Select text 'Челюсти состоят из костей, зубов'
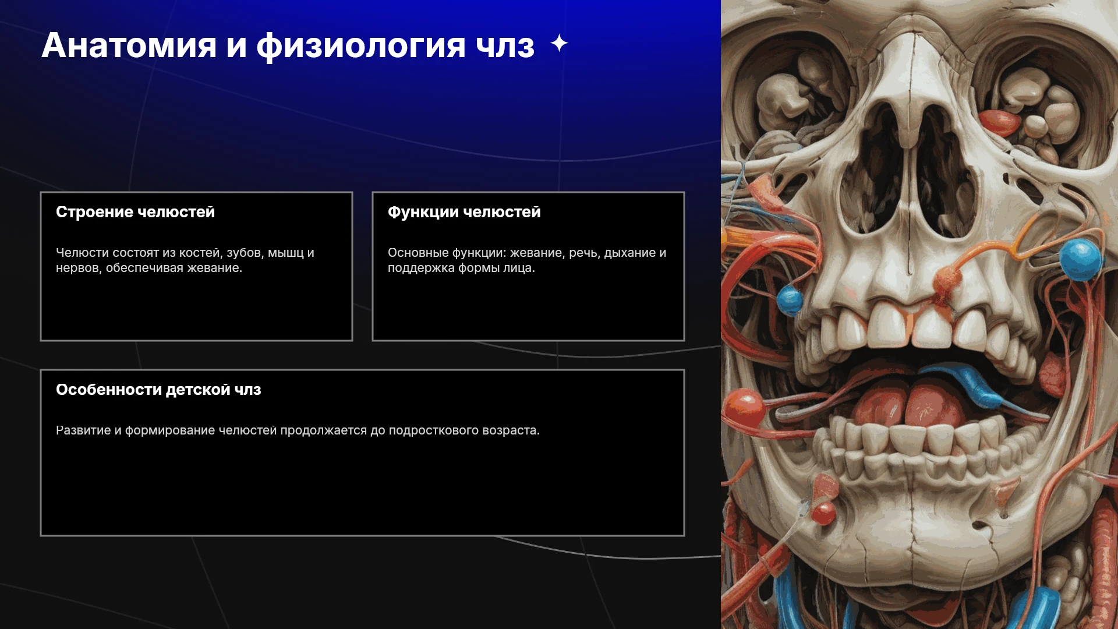The width and height of the screenshot is (1118, 629). (x=159, y=253)
